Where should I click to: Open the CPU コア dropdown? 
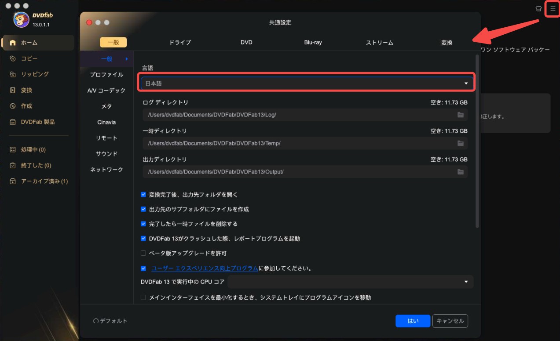click(x=350, y=282)
